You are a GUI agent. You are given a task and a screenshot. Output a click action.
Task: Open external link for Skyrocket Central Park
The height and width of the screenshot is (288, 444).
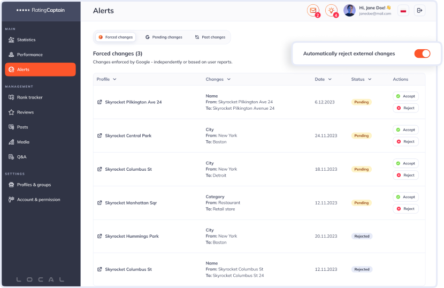pyautogui.click(x=99, y=135)
